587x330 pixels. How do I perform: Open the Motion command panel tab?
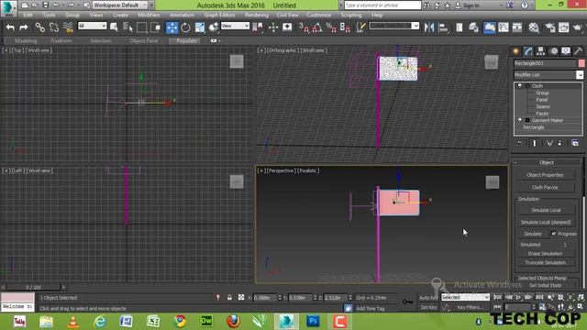[x=554, y=51]
